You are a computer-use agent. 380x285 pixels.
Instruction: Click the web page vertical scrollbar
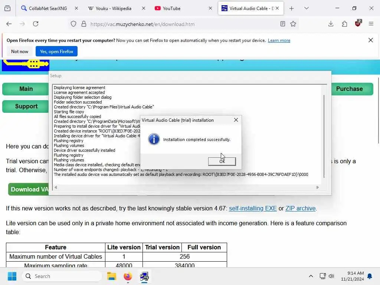[379, 111]
